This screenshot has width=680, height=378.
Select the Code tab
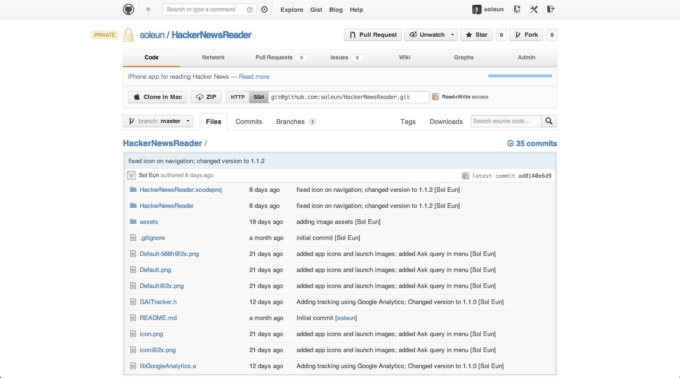click(x=152, y=58)
